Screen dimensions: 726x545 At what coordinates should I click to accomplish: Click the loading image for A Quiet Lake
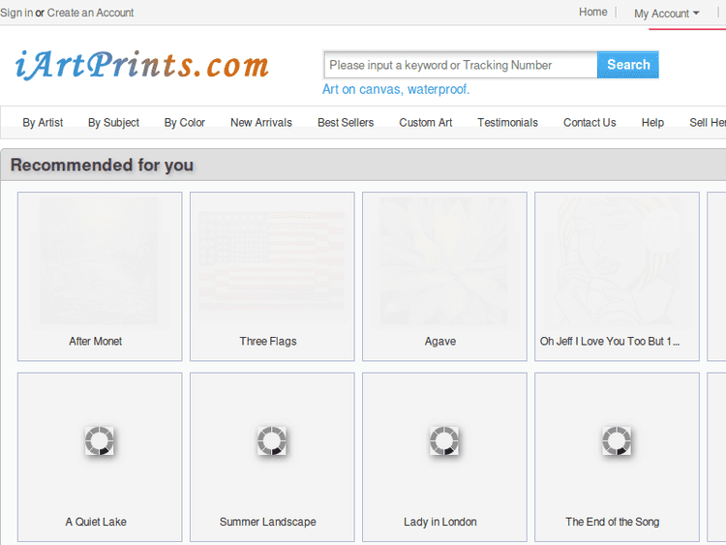click(x=100, y=441)
